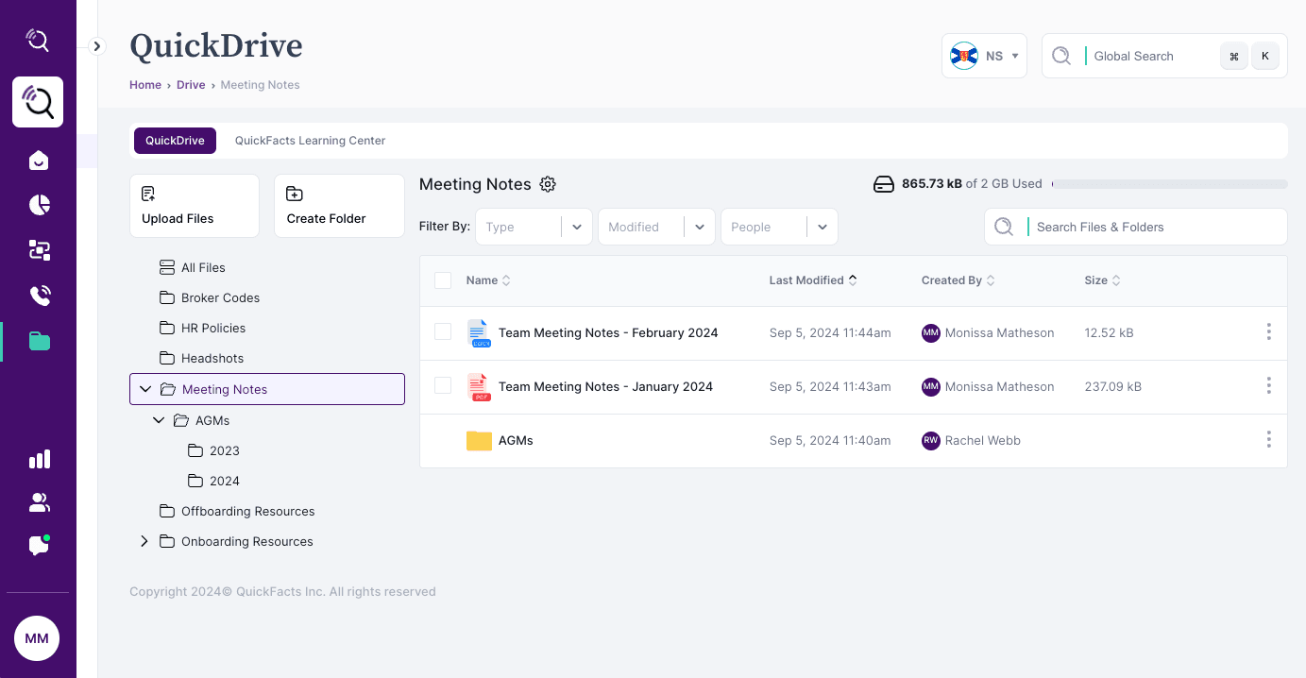Open the pie chart icon in sidebar
The height and width of the screenshot is (678, 1306).
pos(39,205)
